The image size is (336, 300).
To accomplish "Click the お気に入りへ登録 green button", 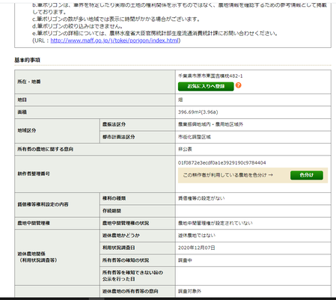I will 206,86.
